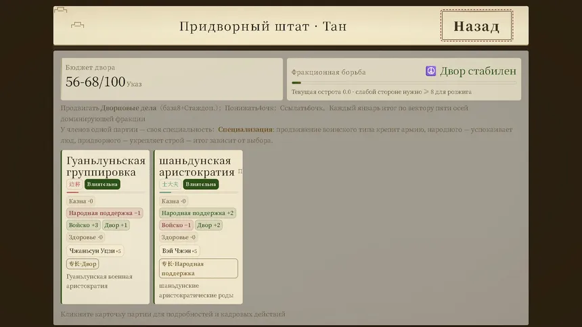Viewport: 582px width, 327px height.
Task: Select member Чжаньсун Уцзи
Action: [x=95, y=251]
